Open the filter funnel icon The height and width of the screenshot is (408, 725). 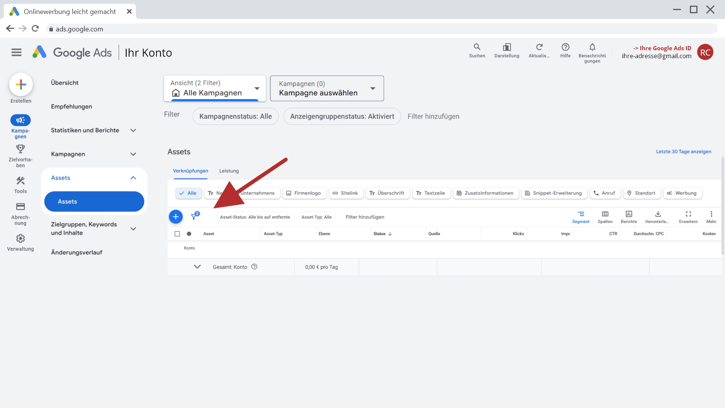(194, 216)
